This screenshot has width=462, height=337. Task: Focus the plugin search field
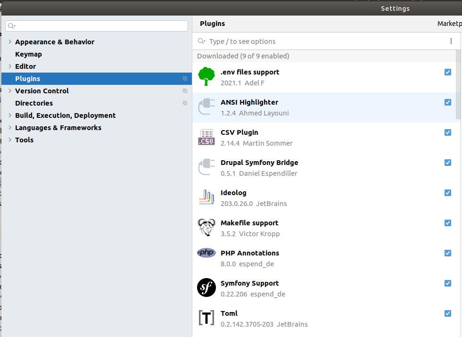click(326, 41)
